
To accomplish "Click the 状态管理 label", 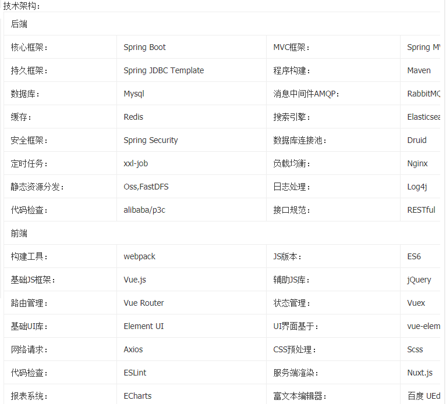I will pos(292,303).
